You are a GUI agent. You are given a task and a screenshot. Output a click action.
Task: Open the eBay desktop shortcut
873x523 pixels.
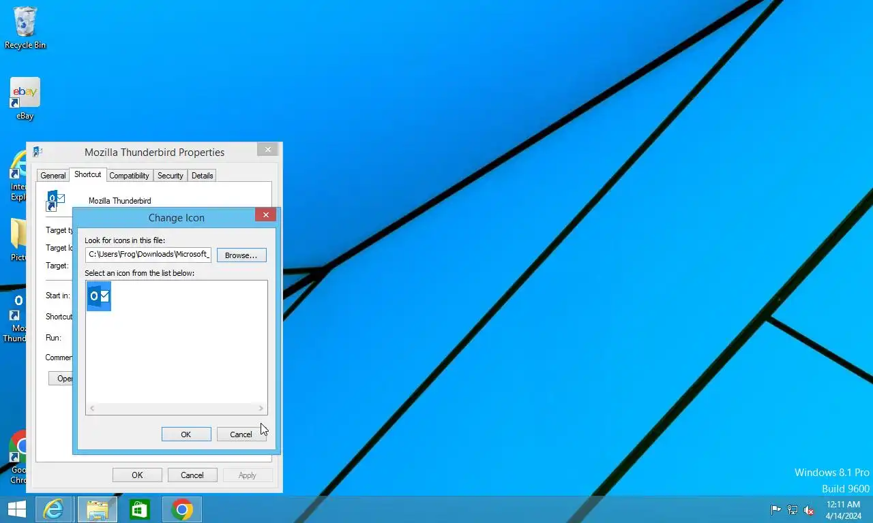25,99
